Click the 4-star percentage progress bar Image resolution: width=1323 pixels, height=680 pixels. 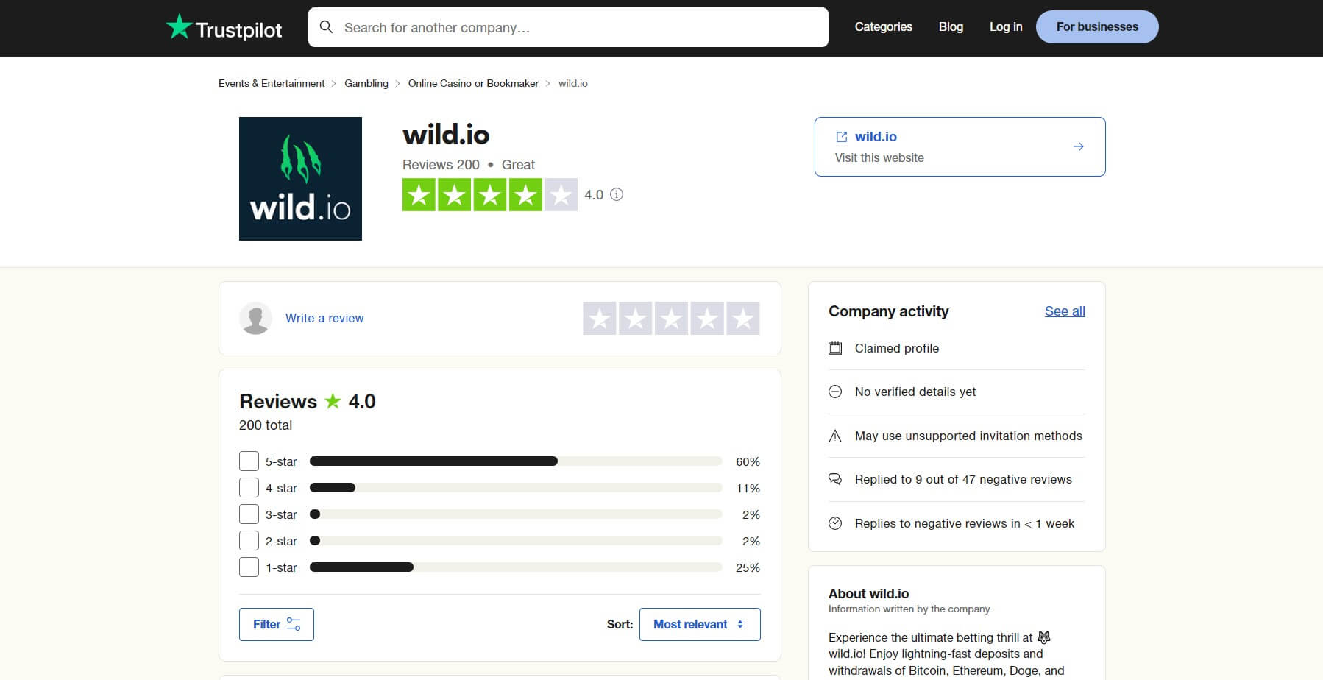pos(515,487)
